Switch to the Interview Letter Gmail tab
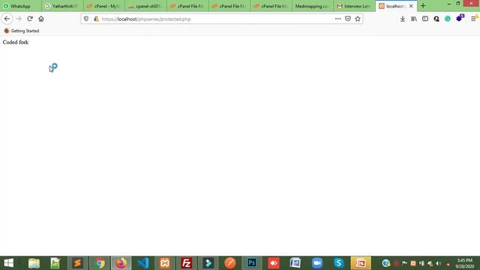 [354, 6]
